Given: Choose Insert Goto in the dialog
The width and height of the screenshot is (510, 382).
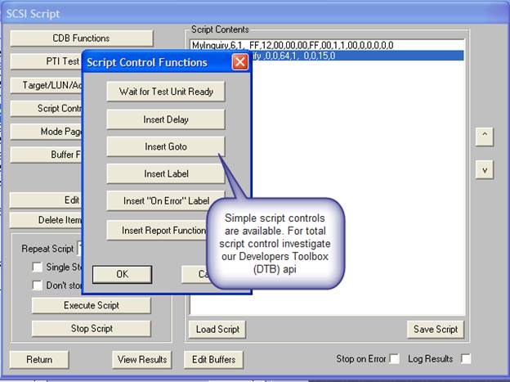Looking at the screenshot, I should click(166, 146).
